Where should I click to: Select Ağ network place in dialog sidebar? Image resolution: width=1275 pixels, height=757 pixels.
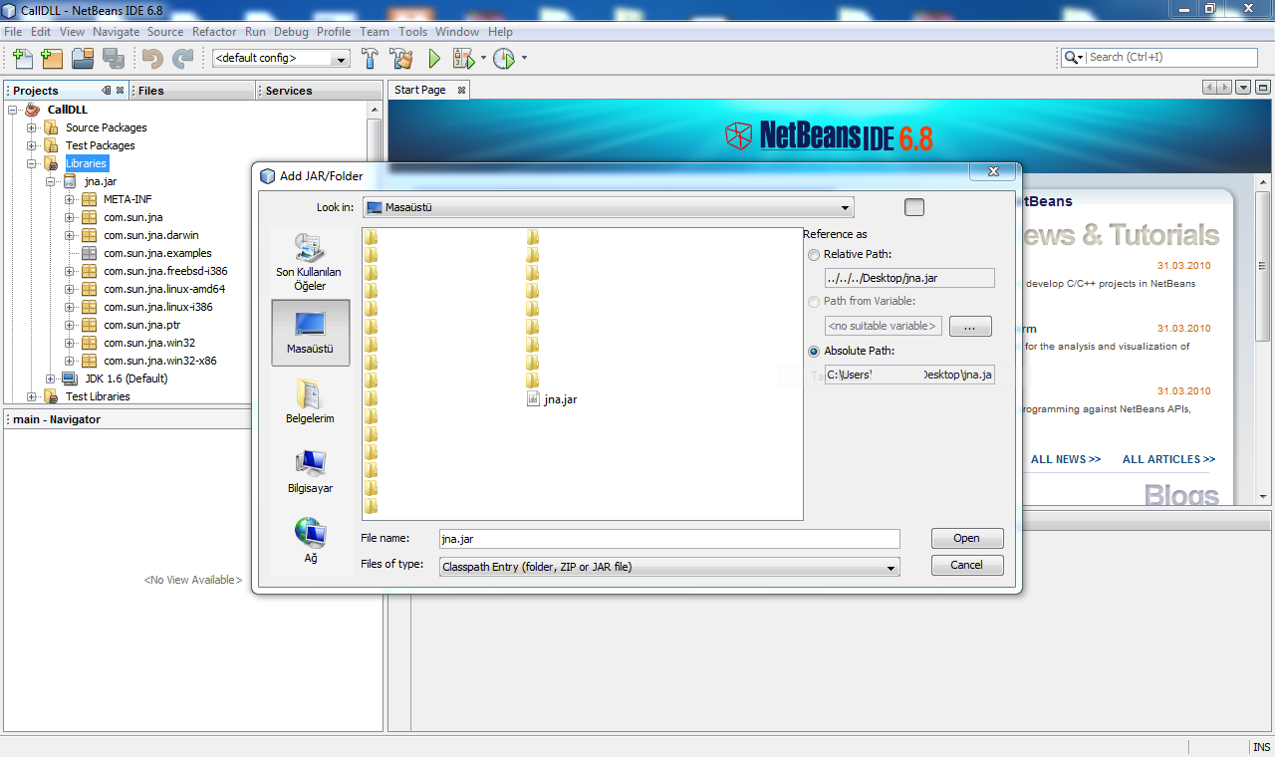310,541
